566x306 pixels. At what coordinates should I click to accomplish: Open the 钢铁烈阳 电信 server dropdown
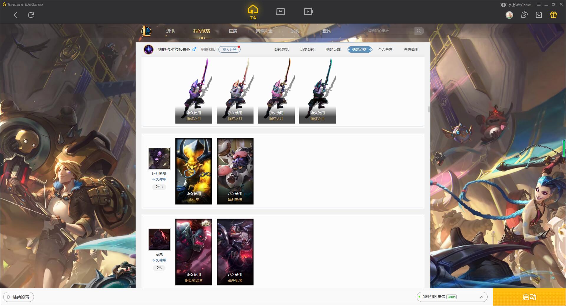coord(452,297)
